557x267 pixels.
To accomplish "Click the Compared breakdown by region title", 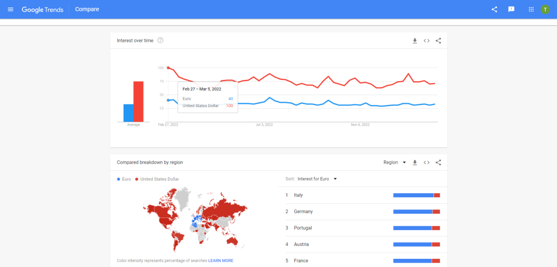I will (x=150, y=163).
